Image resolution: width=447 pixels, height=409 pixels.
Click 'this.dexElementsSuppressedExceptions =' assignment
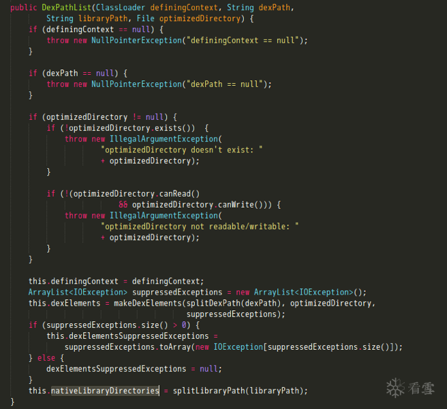(132, 336)
